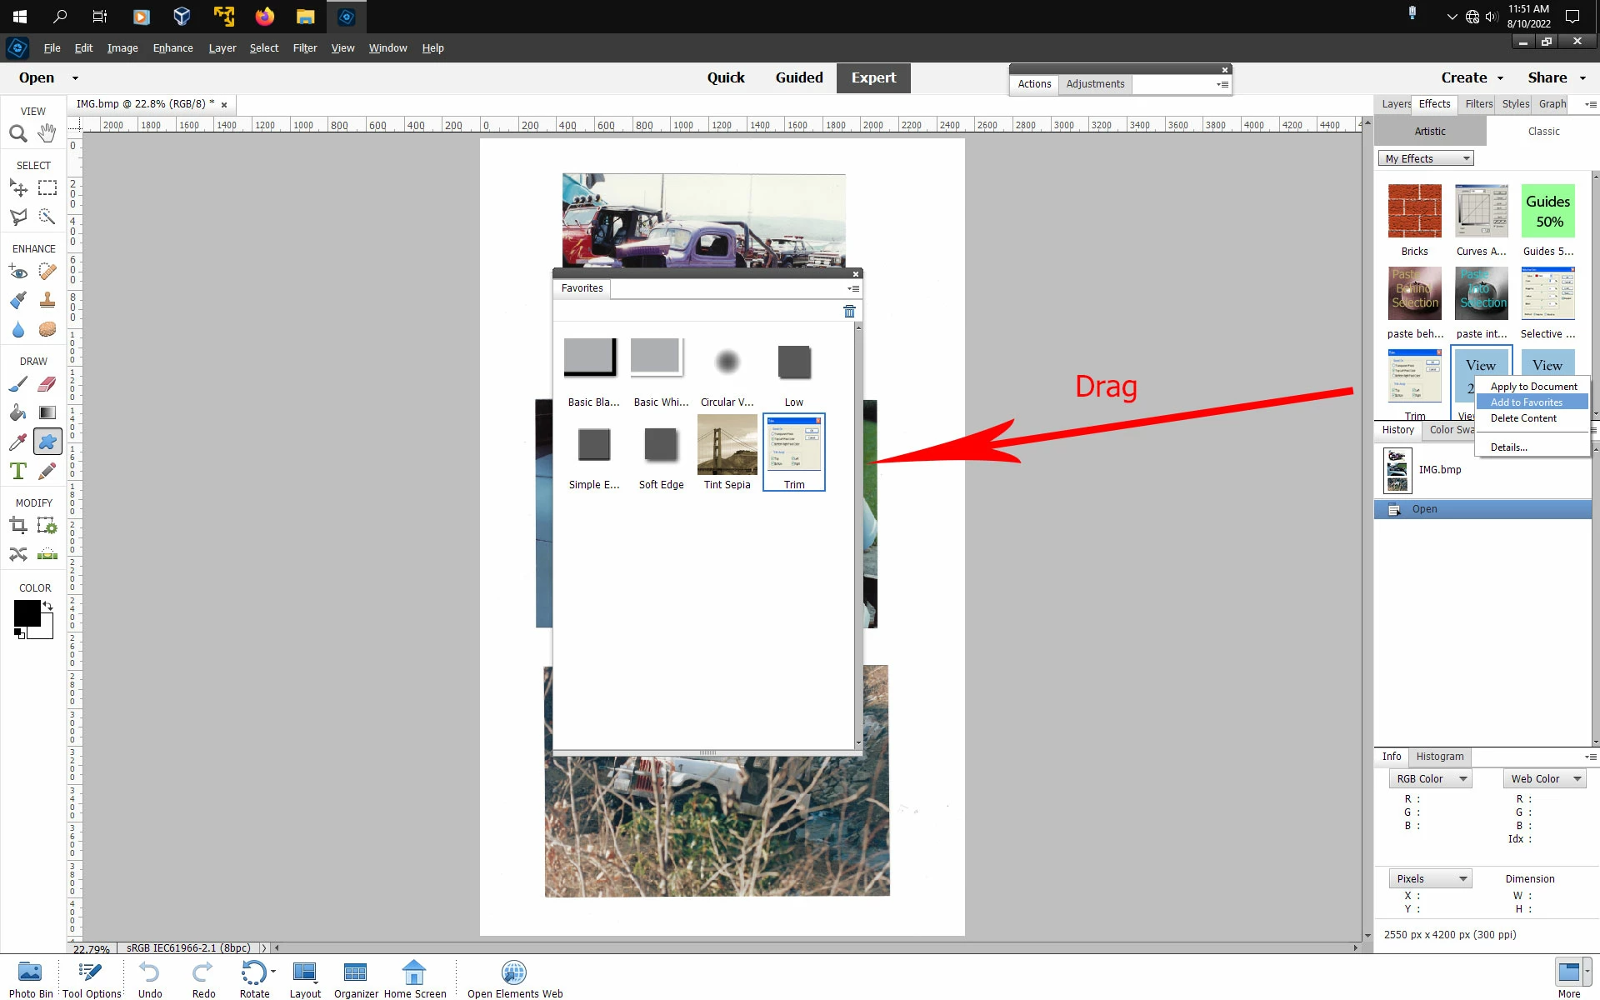
Task: Click the Favorites trash can icon
Action: pyautogui.click(x=849, y=312)
